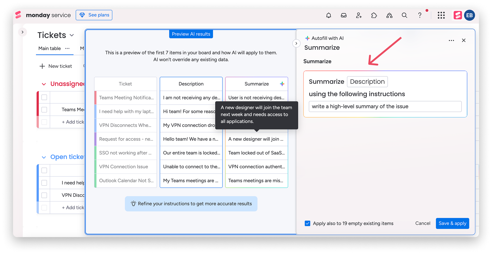Expand the left sidebar arrow
Viewport: 492px width, 254px height.
click(22, 32)
